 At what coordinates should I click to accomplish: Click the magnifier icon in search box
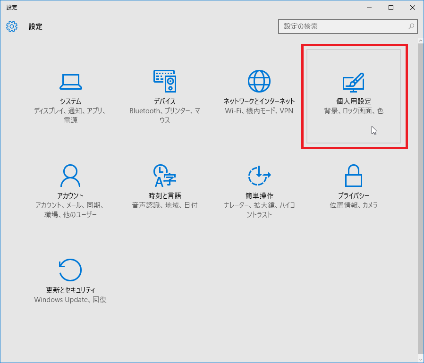[411, 26]
